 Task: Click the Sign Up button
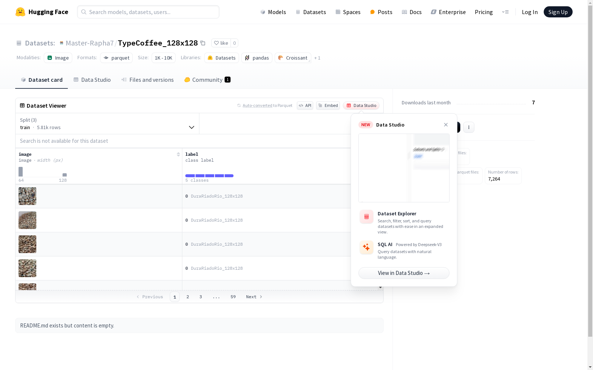(558, 12)
